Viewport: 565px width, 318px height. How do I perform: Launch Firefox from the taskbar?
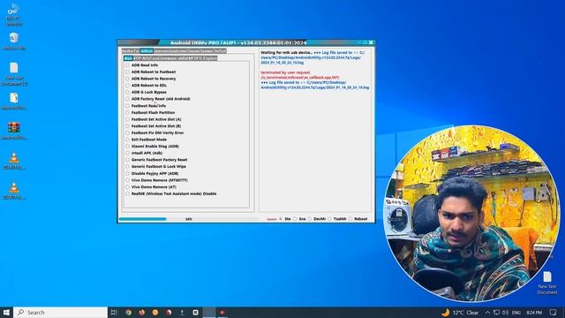coord(141,312)
